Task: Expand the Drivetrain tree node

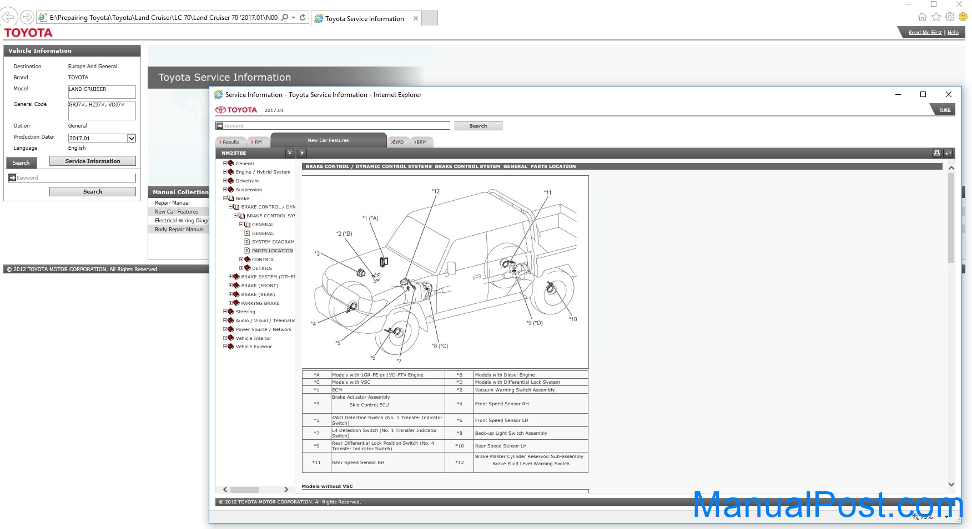Action: pyautogui.click(x=225, y=181)
